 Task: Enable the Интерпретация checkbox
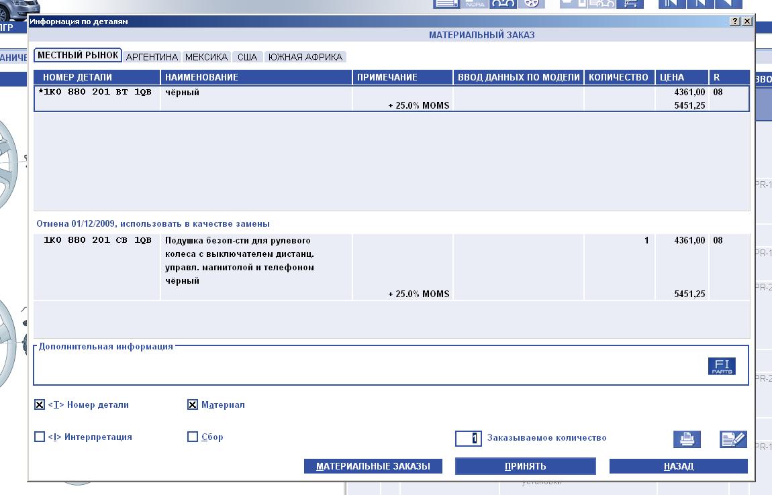[40, 437]
